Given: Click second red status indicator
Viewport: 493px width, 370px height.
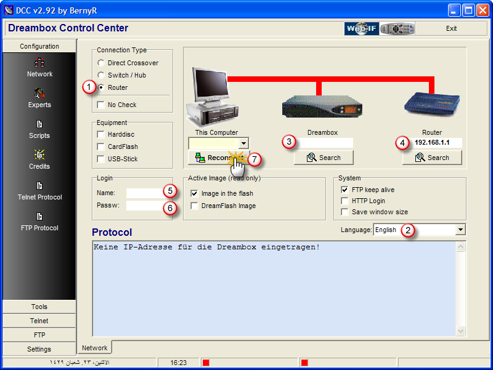Looking at the screenshot, I should 304,363.
